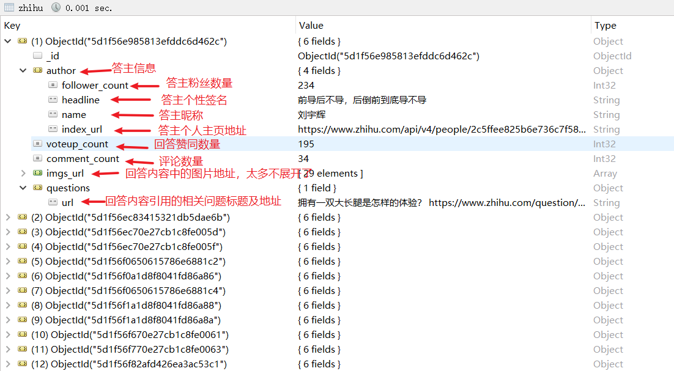Screen dimensions: 674x371
Task: Click the value 234 of follower_count
Action: pyautogui.click(x=306, y=85)
